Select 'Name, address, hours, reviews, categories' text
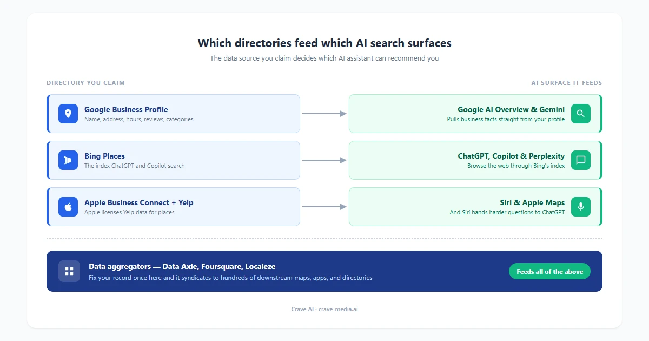This screenshot has width=649, height=341. pos(138,119)
